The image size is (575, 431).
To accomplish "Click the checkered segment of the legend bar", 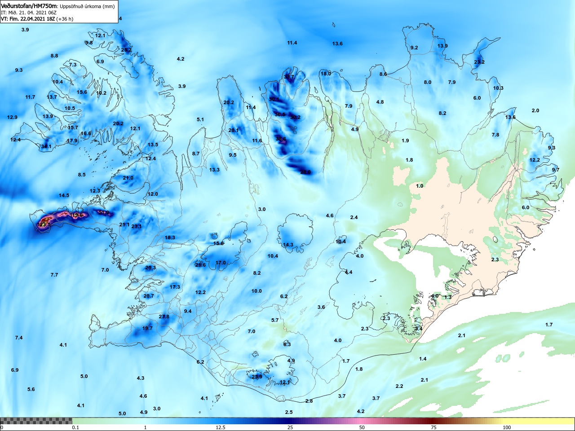I will [36, 421].
